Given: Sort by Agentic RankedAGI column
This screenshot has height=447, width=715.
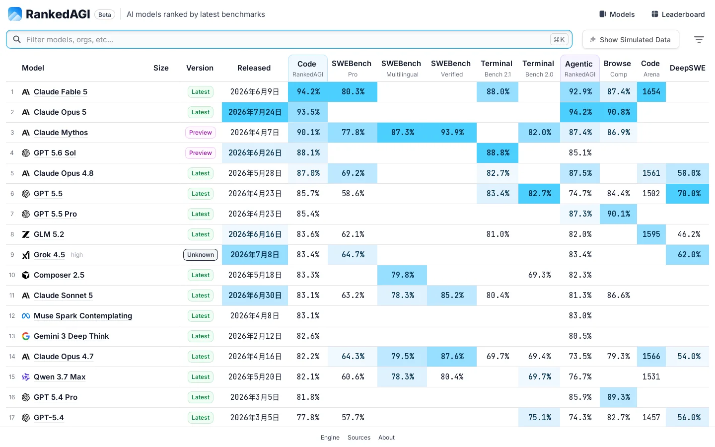Looking at the screenshot, I should [579, 69].
